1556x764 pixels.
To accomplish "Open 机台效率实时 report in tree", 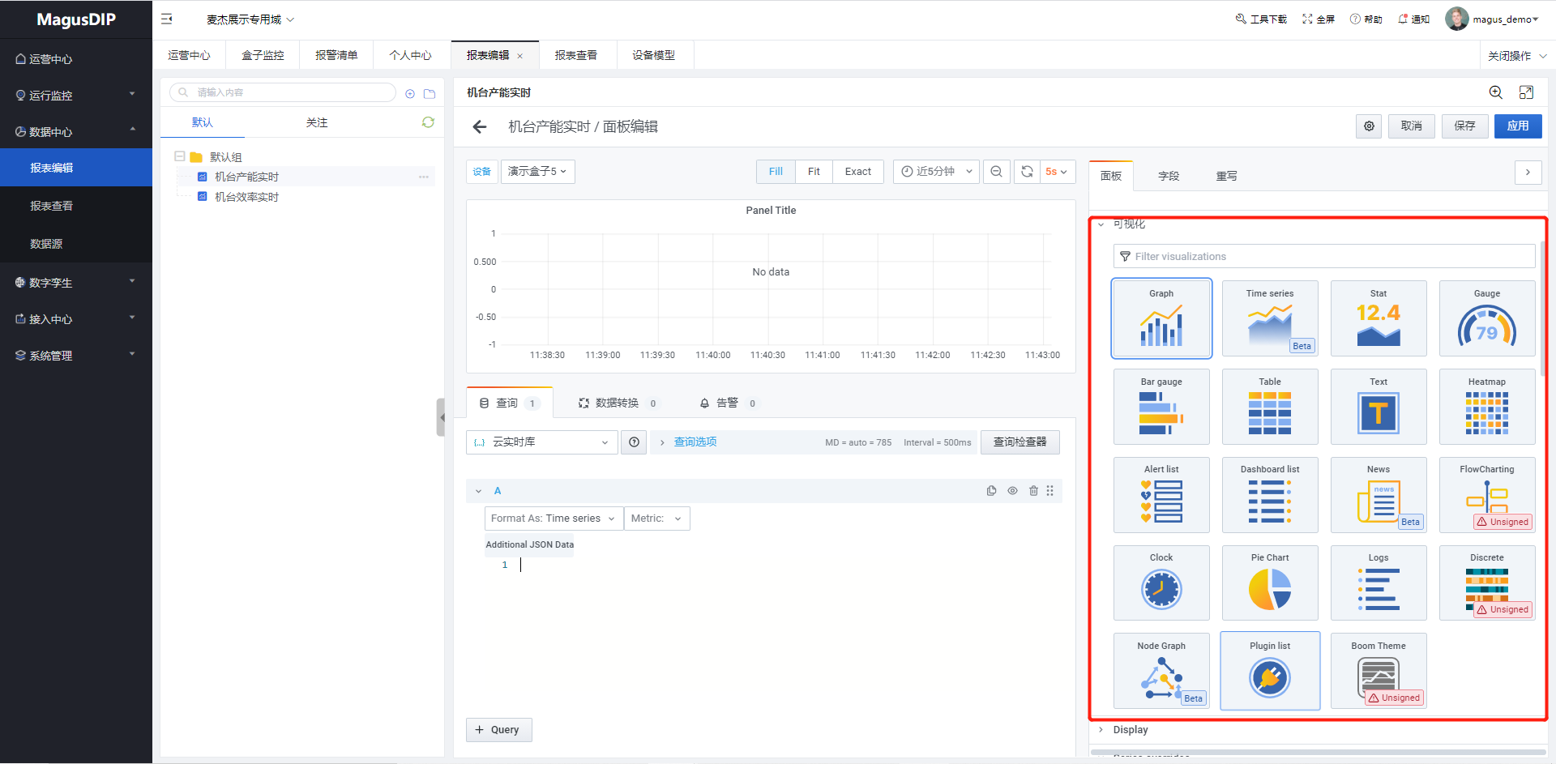I will tap(246, 197).
